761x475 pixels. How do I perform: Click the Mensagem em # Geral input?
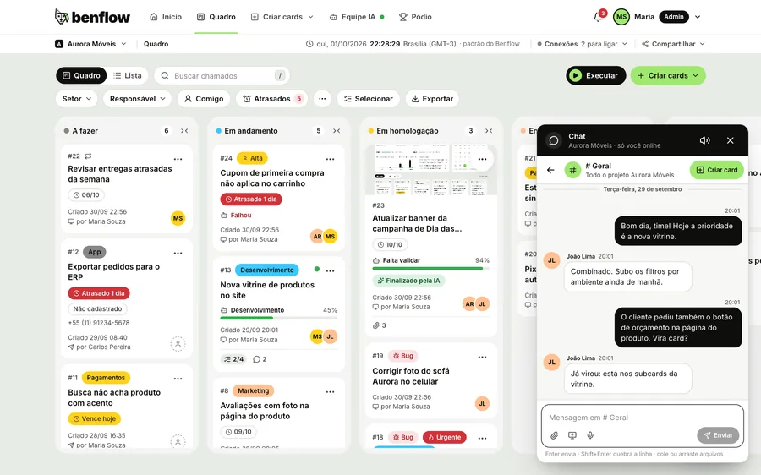[642, 418]
